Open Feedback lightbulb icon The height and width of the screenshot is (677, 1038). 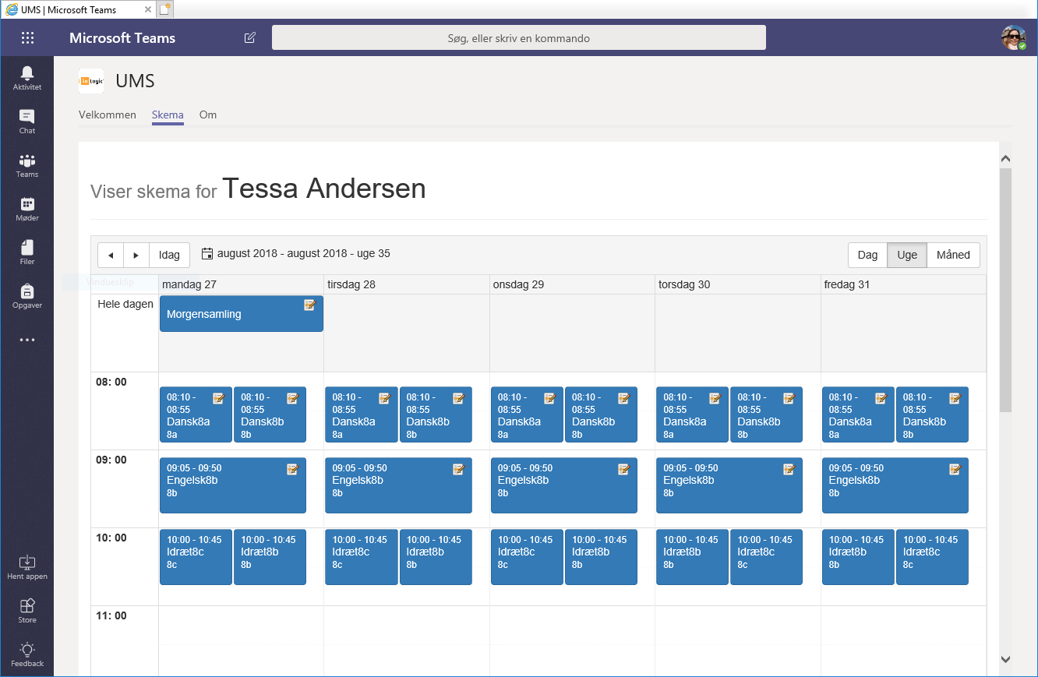27,654
